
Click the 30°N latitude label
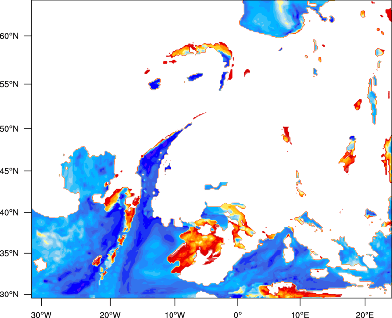tap(9, 295)
